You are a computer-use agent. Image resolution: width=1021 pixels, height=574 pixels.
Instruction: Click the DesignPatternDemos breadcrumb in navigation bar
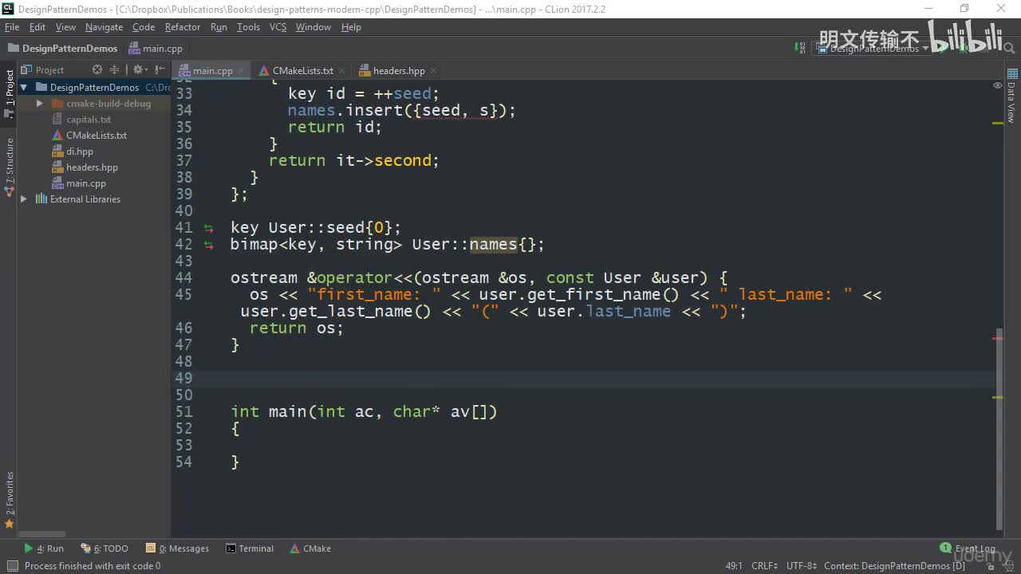pos(62,48)
